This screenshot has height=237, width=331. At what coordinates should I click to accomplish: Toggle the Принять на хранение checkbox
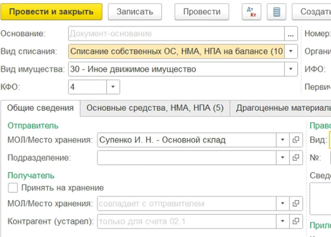pyautogui.click(x=13, y=188)
